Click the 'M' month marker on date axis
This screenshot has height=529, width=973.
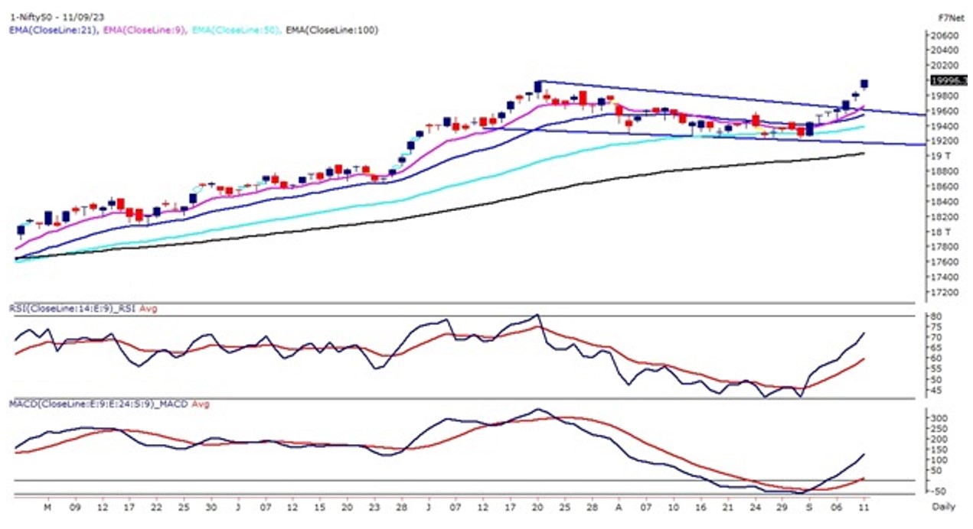point(47,506)
